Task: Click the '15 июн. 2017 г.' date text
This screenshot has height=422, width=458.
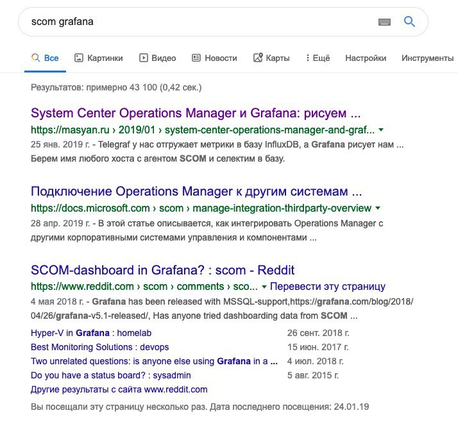Action: 318,347
